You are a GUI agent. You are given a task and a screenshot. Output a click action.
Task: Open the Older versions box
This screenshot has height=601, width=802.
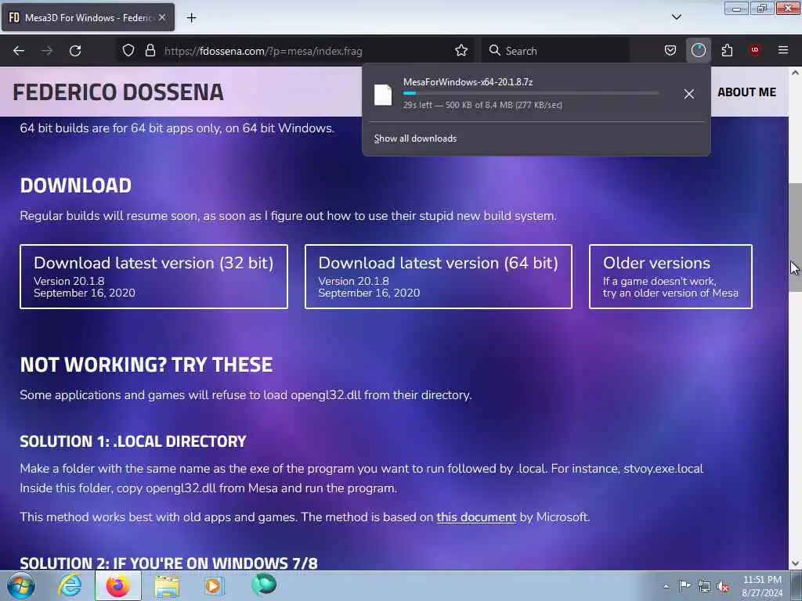[670, 276]
